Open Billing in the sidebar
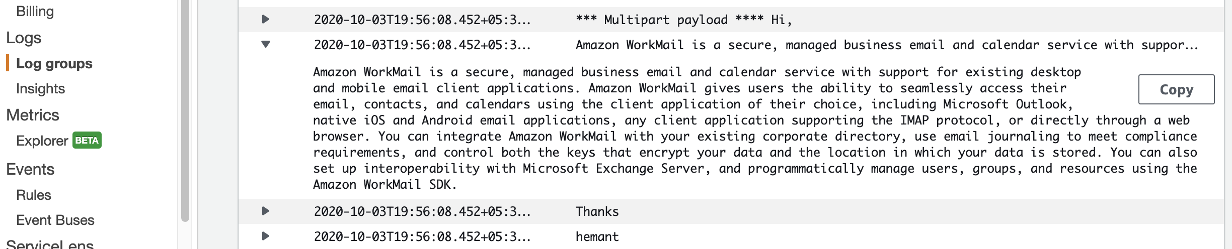This screenshot has height=249, width=1232. [x=35, y=12]
